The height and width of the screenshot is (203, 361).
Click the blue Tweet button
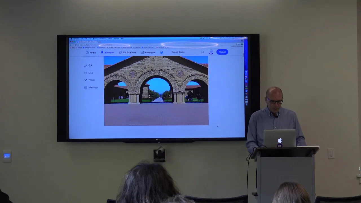pos(222,52)
